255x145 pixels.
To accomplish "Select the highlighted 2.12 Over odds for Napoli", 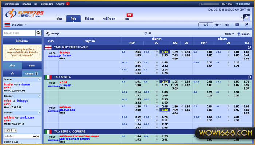I will point(165,82).
